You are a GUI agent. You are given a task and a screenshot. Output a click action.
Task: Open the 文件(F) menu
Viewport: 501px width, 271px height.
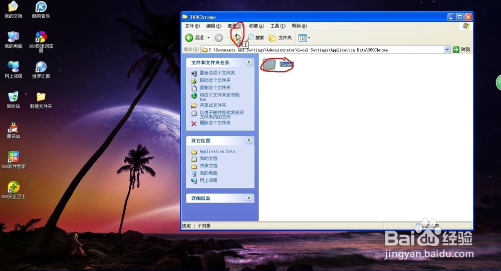(x=192, y=26)
